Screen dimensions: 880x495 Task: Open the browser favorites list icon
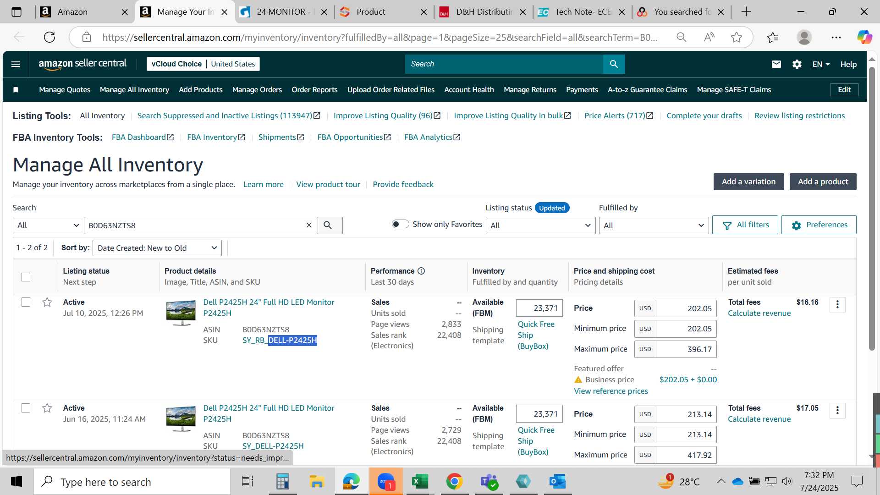(773, 37)
